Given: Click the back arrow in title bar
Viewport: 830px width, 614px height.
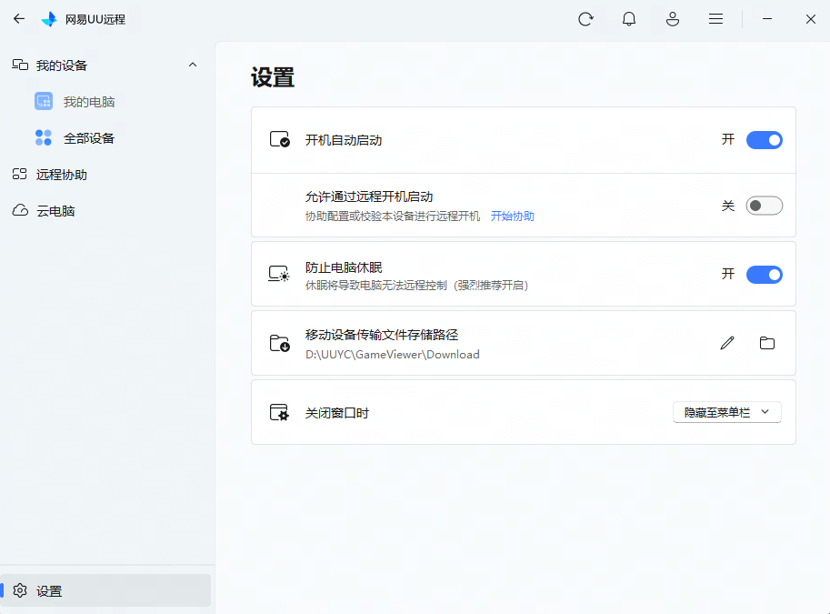Looking at the screenshot, I should tap(18, 19).
